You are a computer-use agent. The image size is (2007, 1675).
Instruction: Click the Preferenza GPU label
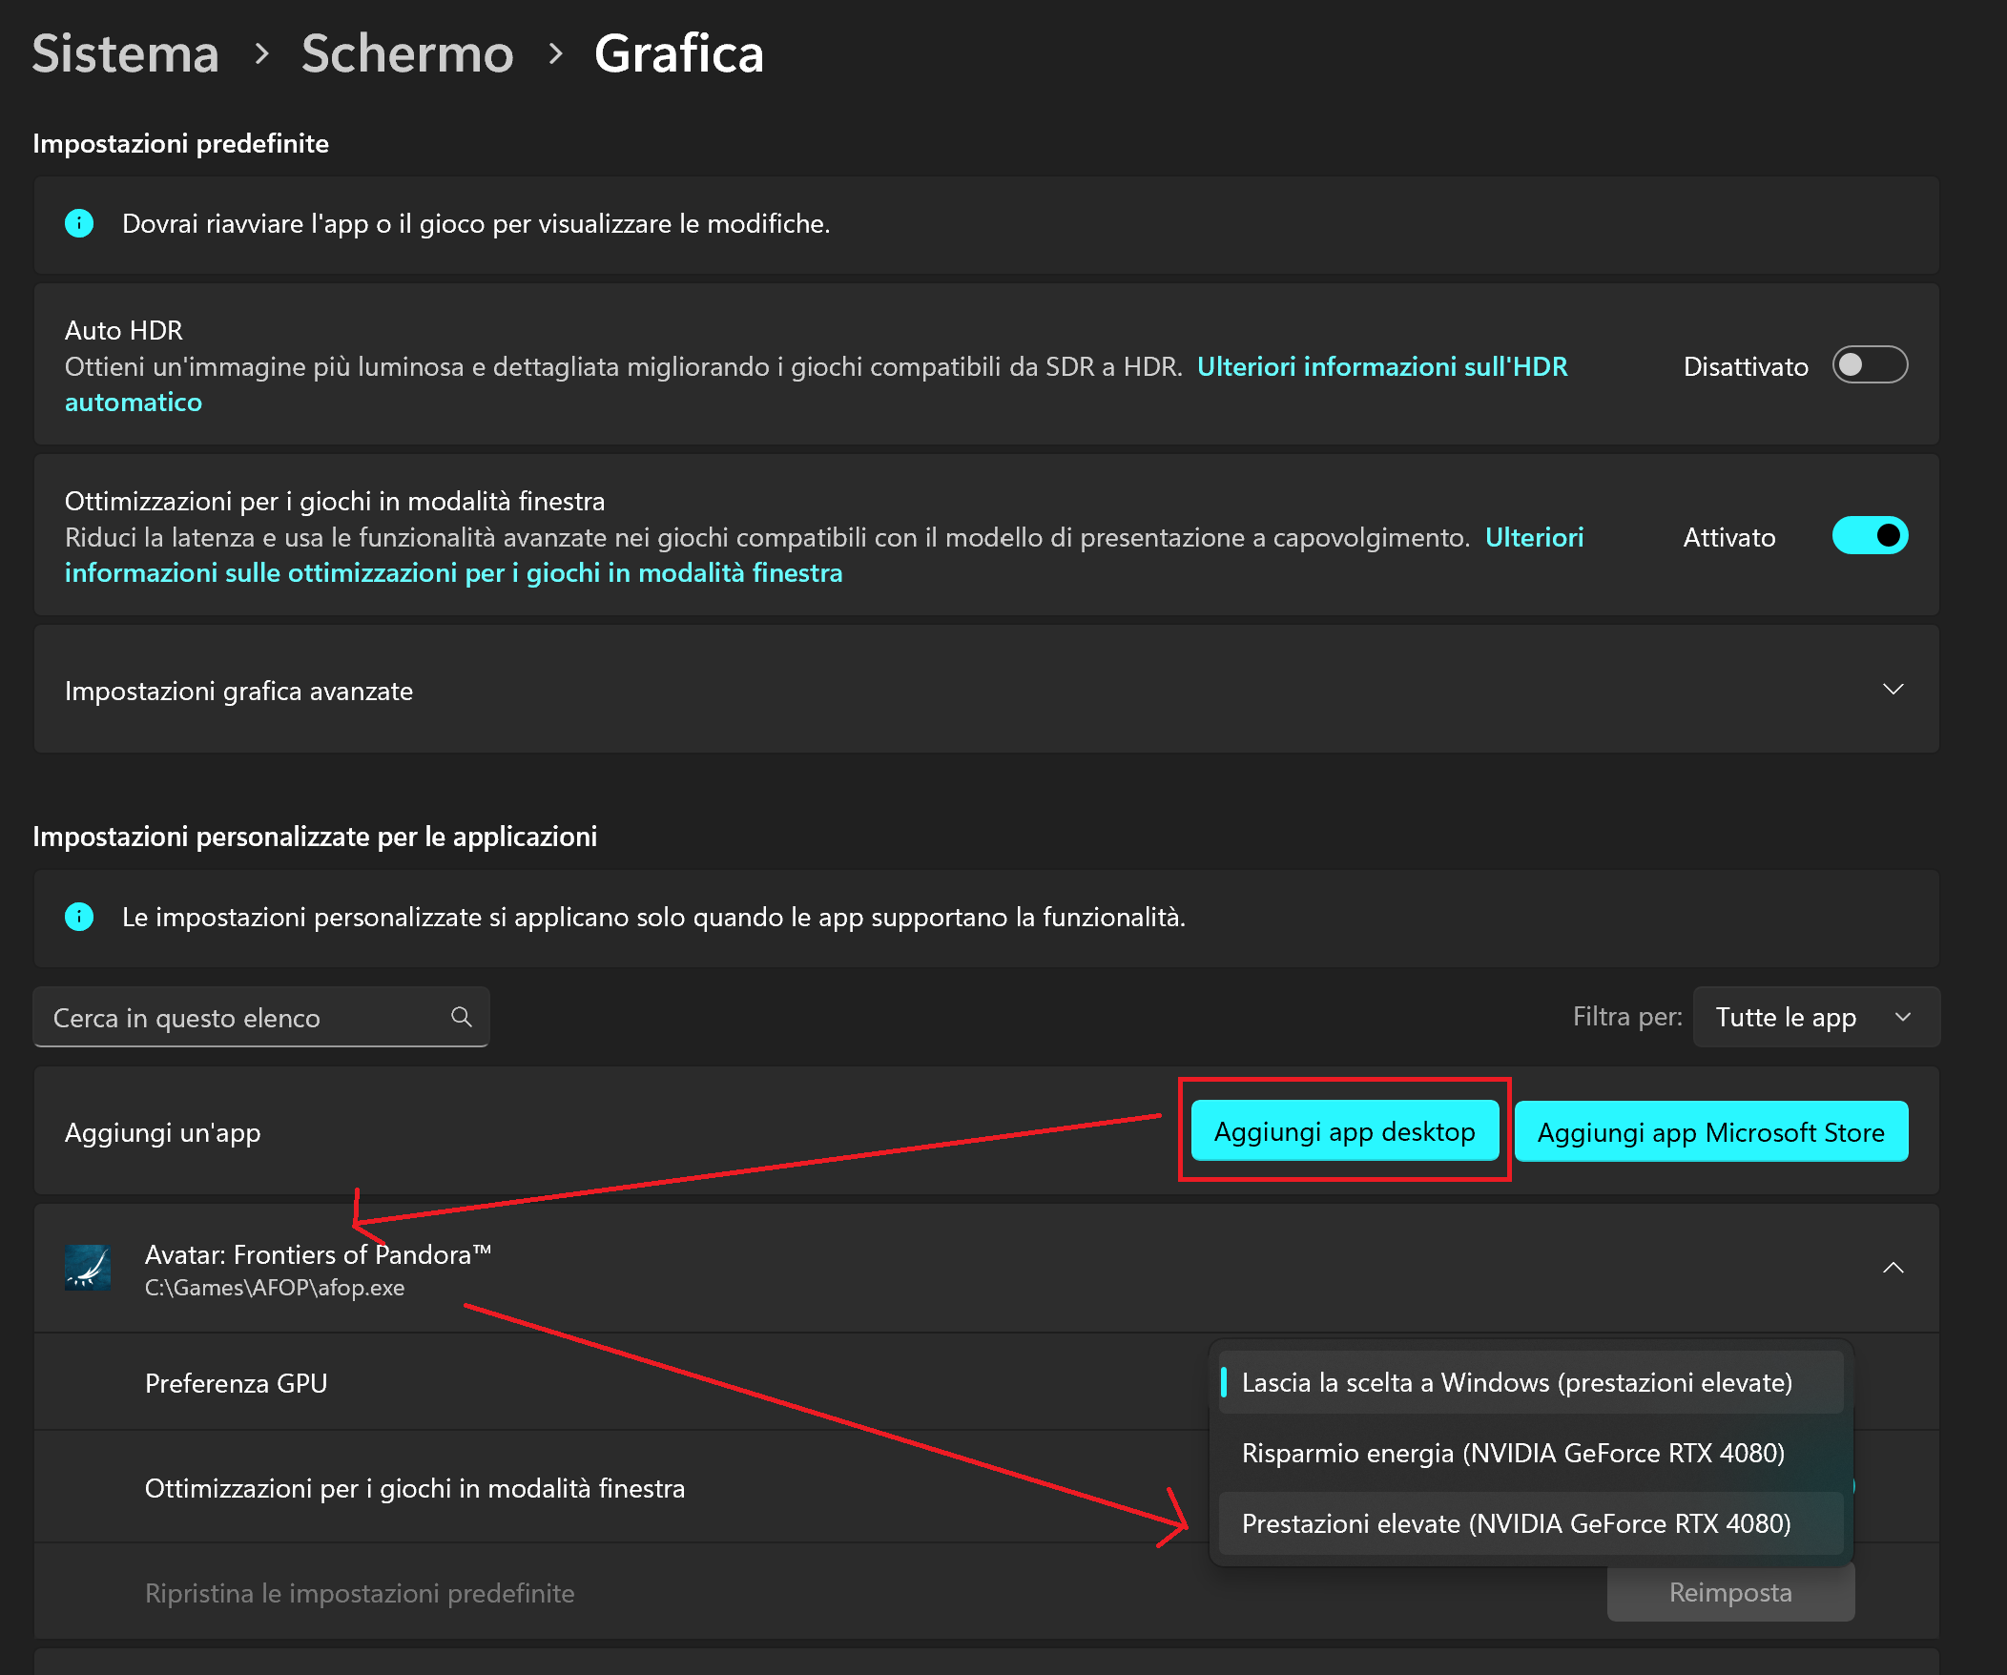click(x=236, y=1383)
